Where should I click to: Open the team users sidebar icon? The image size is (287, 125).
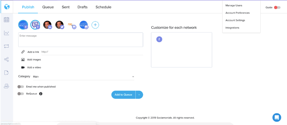click(x=6, y=86)
